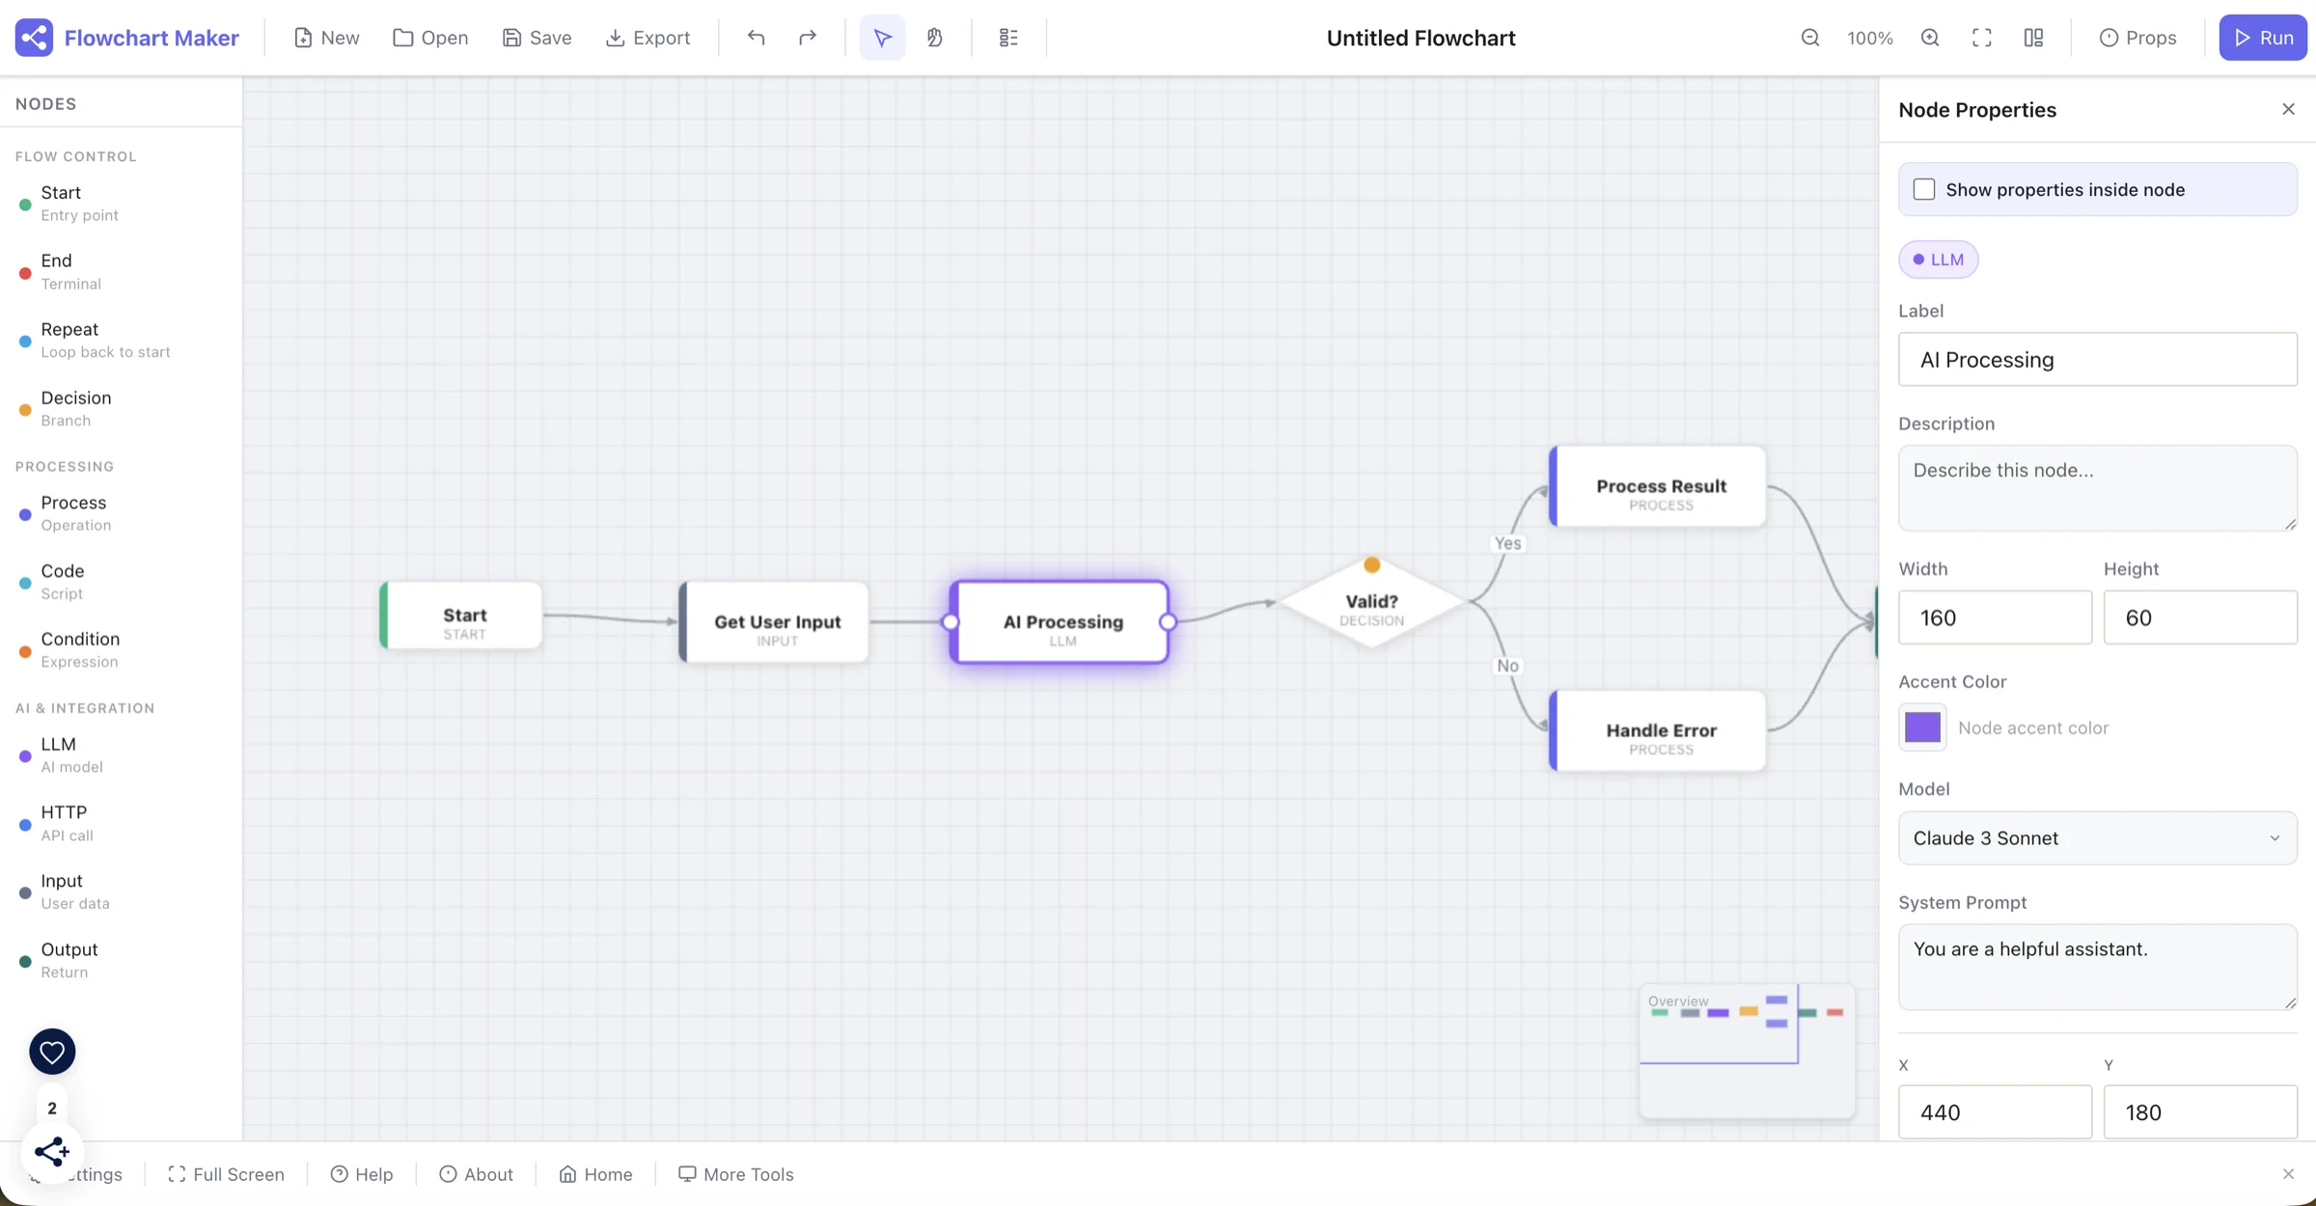Select the HTTP API call node type
Screen dimensions: 2316x1206
coord(121,824)
